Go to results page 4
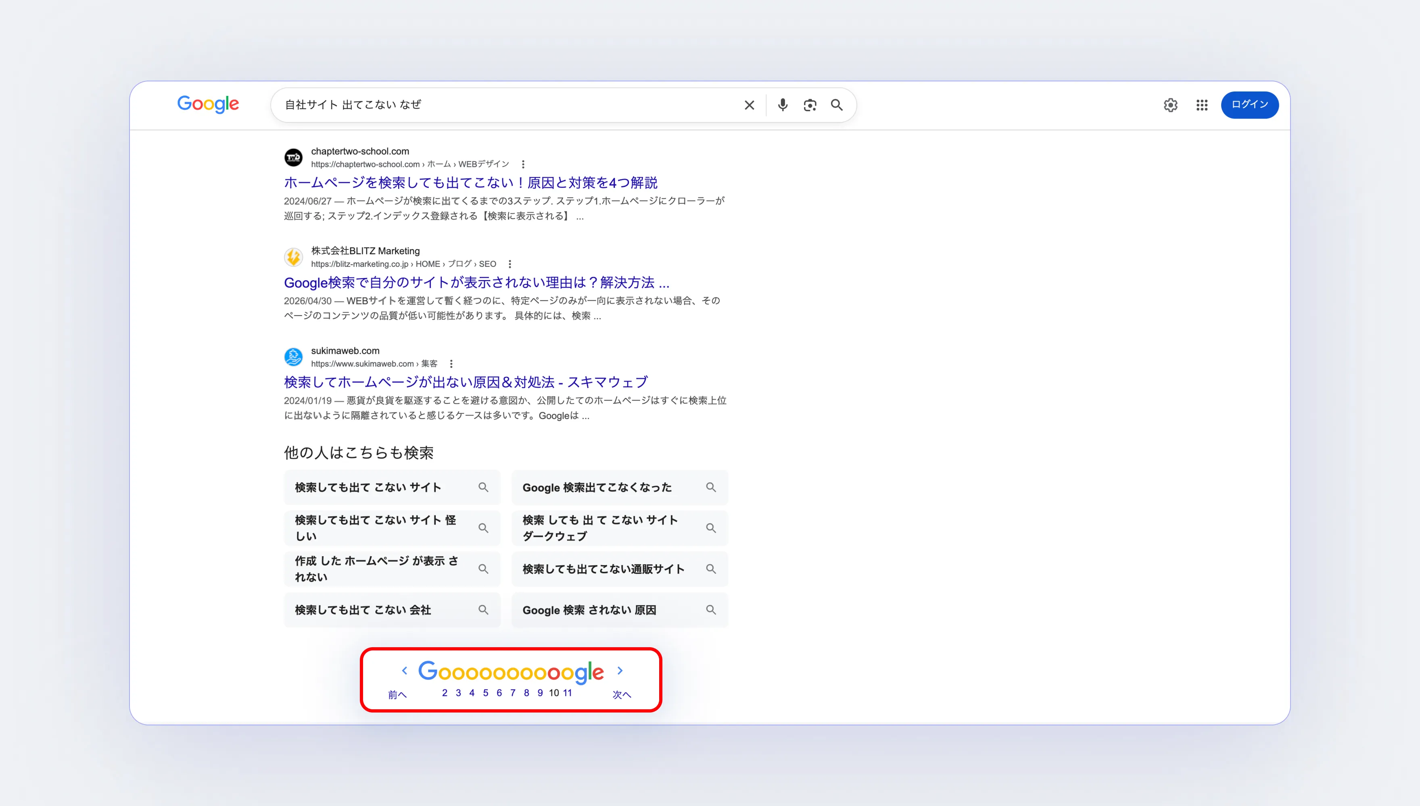 472,692
